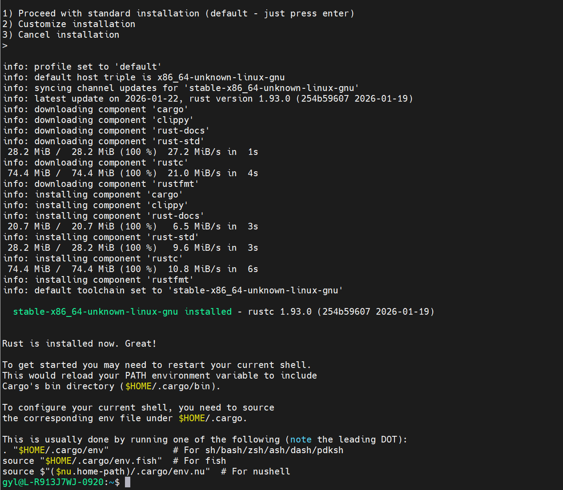Click the shell prompt 'gyl@L-R913J7WJ-0920'
The width and height of the screenshot is (563, 490).
coord(53,482)
